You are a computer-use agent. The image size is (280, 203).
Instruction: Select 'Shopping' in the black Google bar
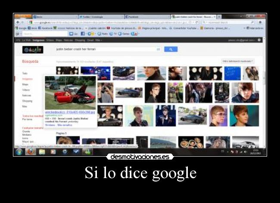80,40
